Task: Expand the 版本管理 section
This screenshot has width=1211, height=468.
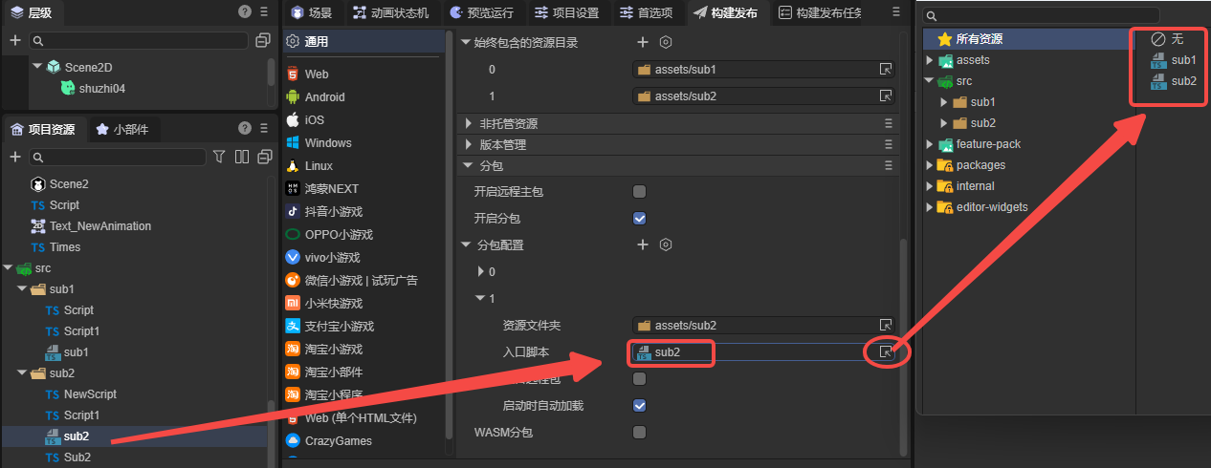Action: click(468, 145)
